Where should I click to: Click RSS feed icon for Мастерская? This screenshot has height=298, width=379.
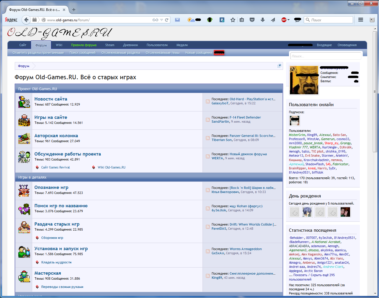(x=208, y=276)
